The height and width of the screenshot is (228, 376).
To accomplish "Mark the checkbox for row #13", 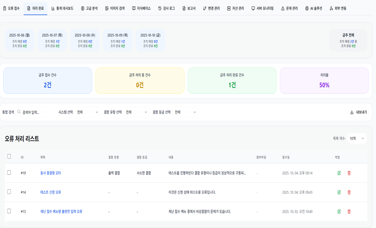I will click(9, 211).
